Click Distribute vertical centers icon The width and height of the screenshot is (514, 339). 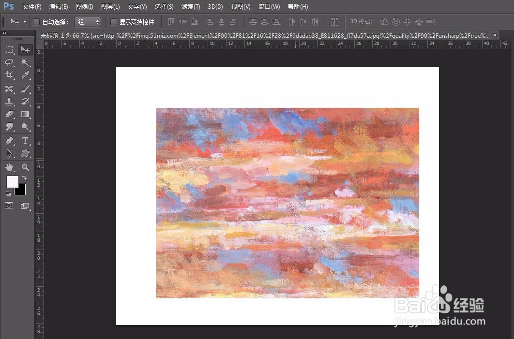coord(265,22)
